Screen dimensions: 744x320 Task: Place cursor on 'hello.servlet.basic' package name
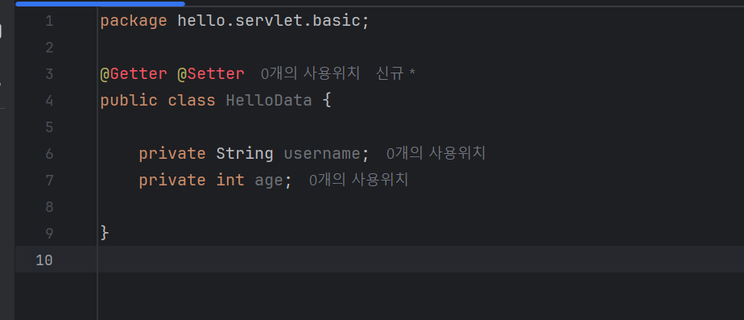point(269,21)
